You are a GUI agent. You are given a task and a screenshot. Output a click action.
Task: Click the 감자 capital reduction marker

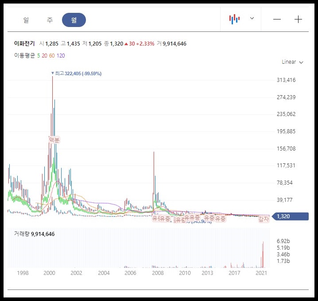click(x=264, y=219)
